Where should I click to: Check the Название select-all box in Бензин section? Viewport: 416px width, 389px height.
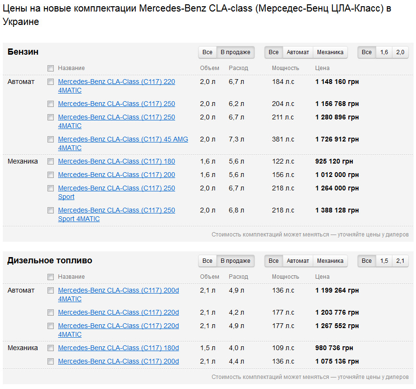pyautogui.click(x=50, y=69)
